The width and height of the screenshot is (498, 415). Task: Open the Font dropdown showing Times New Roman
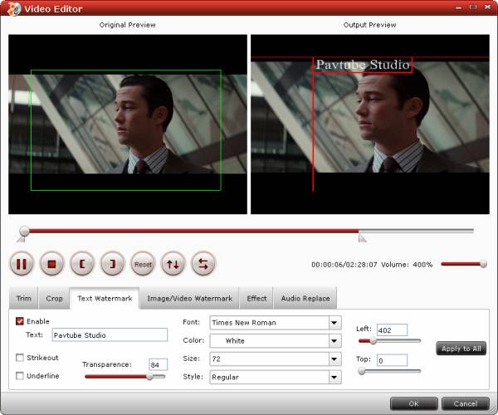coord(276,323)
